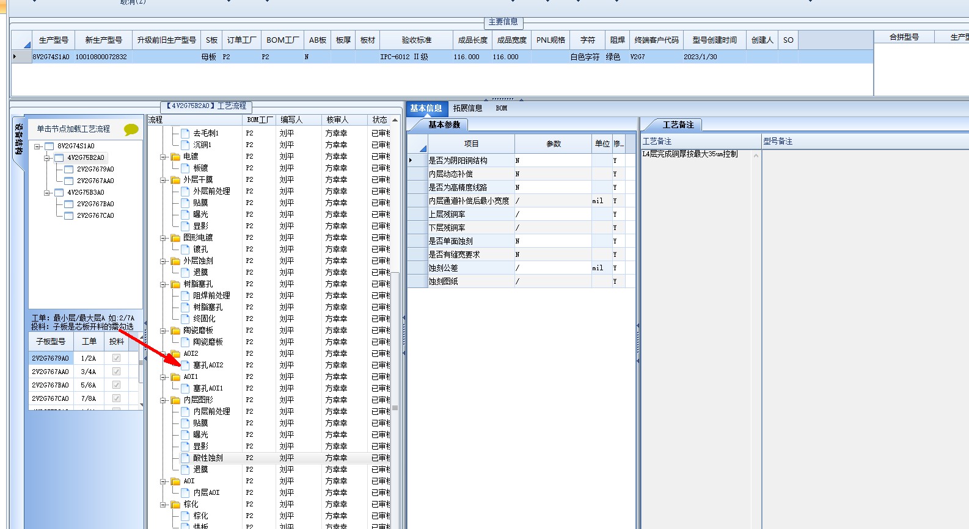Select the 工艺备注 tab

(x=678, y=125)
